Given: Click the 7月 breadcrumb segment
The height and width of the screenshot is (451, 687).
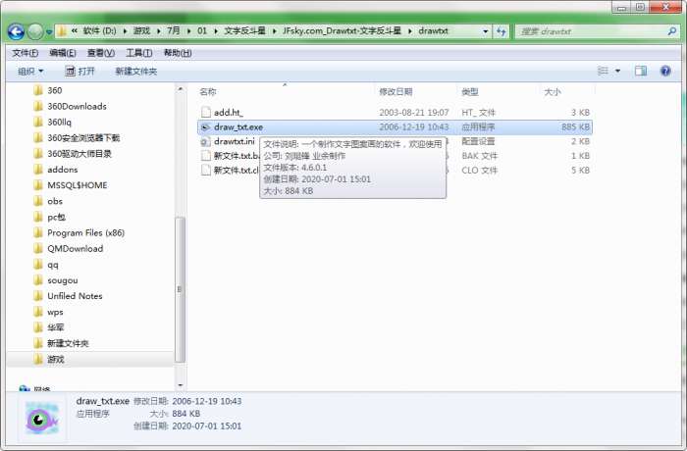Looking at the screenshot, I should 174,31.
